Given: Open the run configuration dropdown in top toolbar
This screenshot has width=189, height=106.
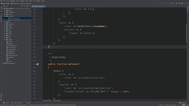Looking at the screenshot, I should tap(159, 4).
